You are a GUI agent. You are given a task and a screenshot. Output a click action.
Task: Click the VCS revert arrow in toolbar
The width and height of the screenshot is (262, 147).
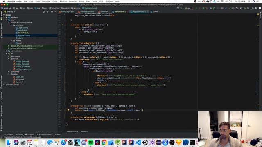[237, 8]
